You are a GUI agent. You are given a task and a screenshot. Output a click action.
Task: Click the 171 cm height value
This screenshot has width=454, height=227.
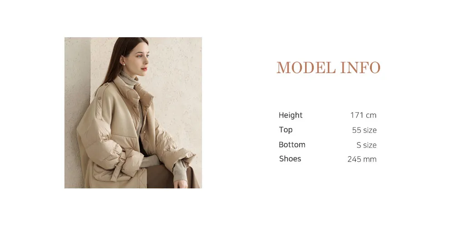click(x=363, y=115)
